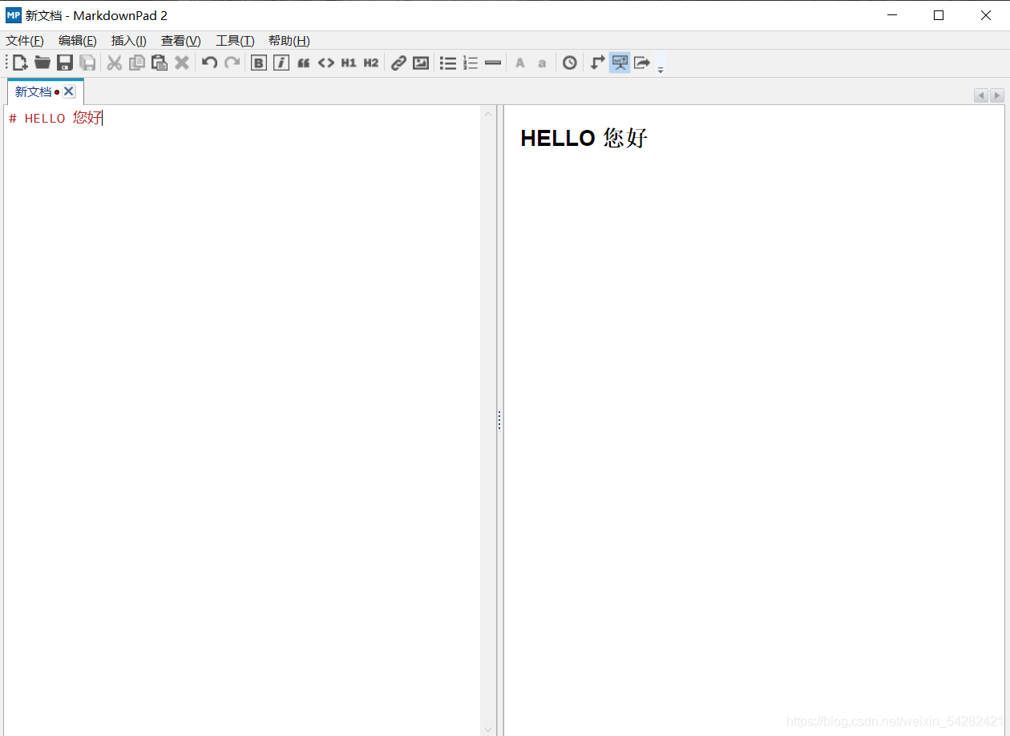Apply Heading 2 with the H2 icon
Image resolution: width=1010 pixels, height=736 pixels.
coord(371,63)
